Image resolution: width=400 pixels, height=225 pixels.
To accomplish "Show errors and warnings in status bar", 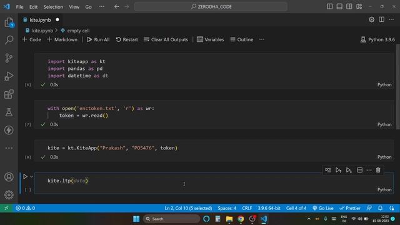I will click(x=25, y=208).
